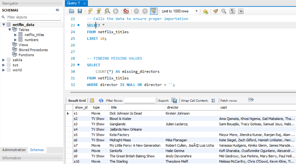Screen dimensions: 296x164
Task: Export the result grid records
Action: coord(174,100)
